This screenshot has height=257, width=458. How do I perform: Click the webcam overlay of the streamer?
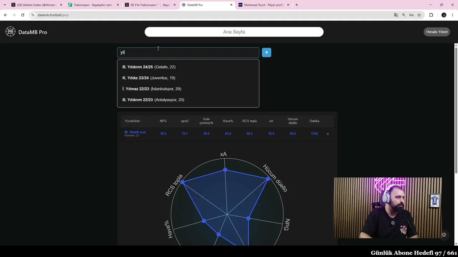388,208
